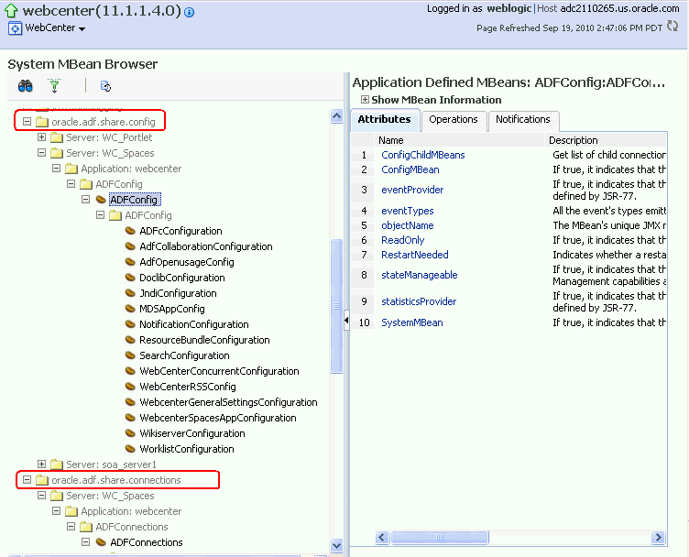The image size is (689, 557).
Task: Expand Show MBean Information section
Action: coord(365,99)
